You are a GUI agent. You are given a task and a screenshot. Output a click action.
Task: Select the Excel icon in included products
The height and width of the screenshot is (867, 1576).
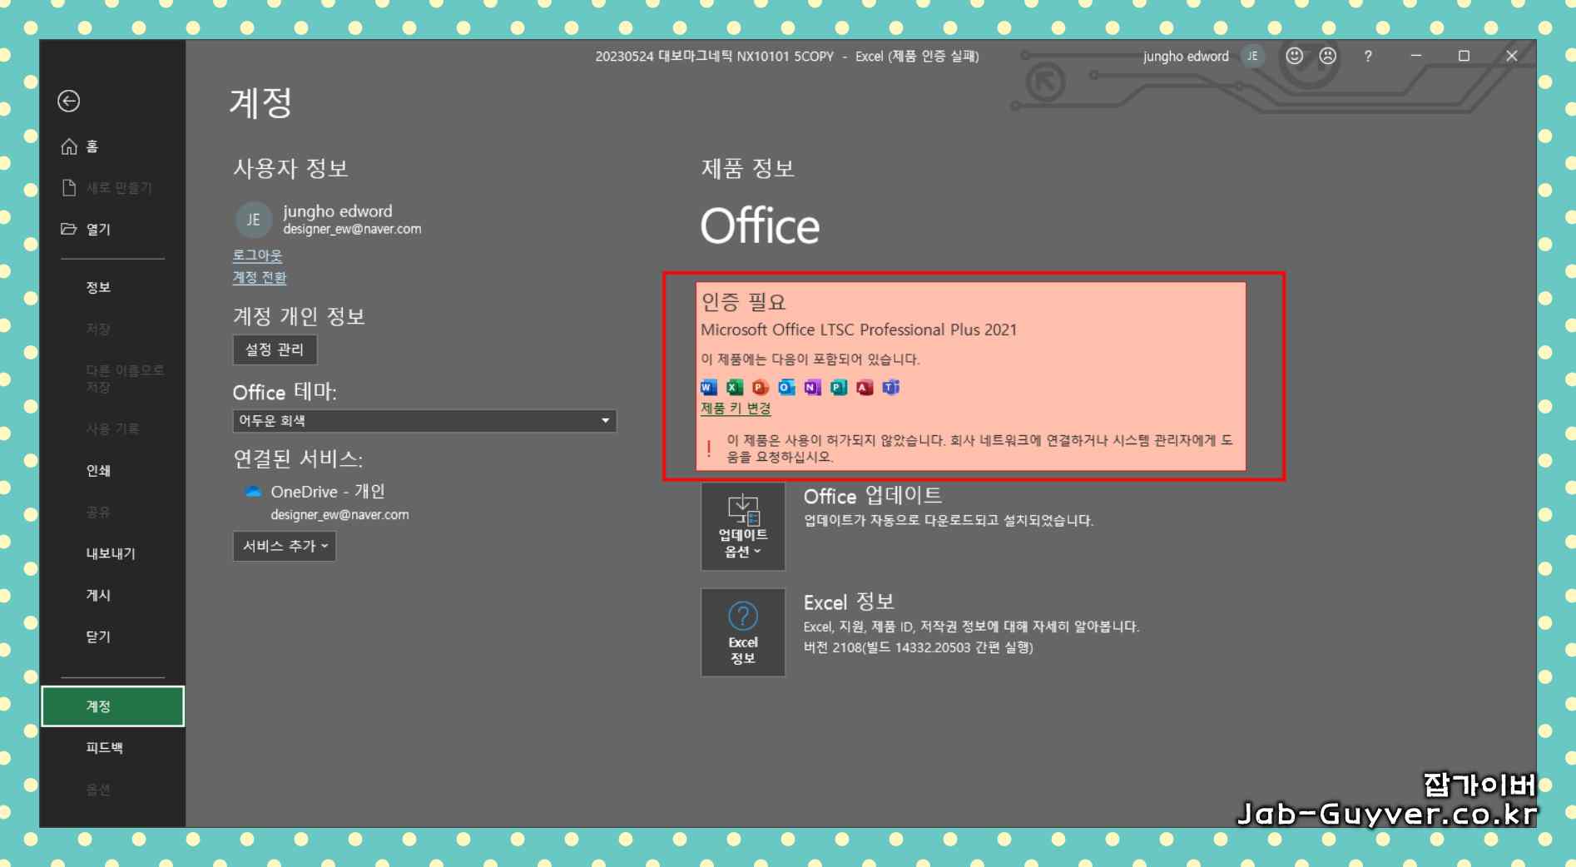pyautogui.click(x=732, y=387)
